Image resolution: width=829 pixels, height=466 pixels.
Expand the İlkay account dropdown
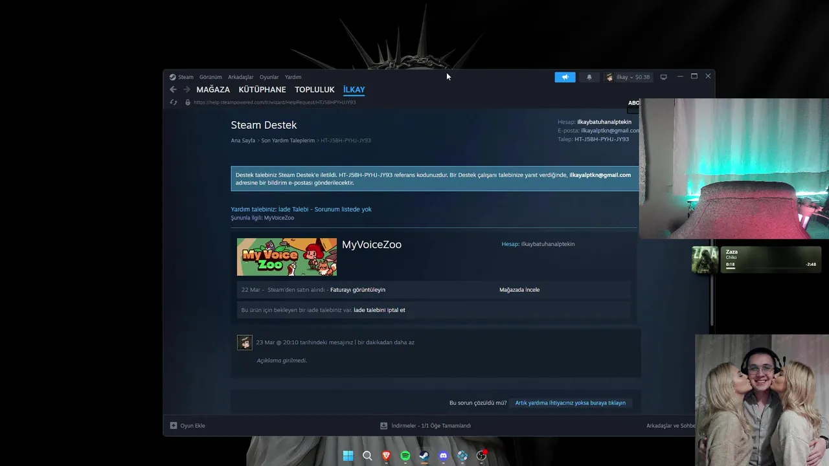(x=628, y=77)
